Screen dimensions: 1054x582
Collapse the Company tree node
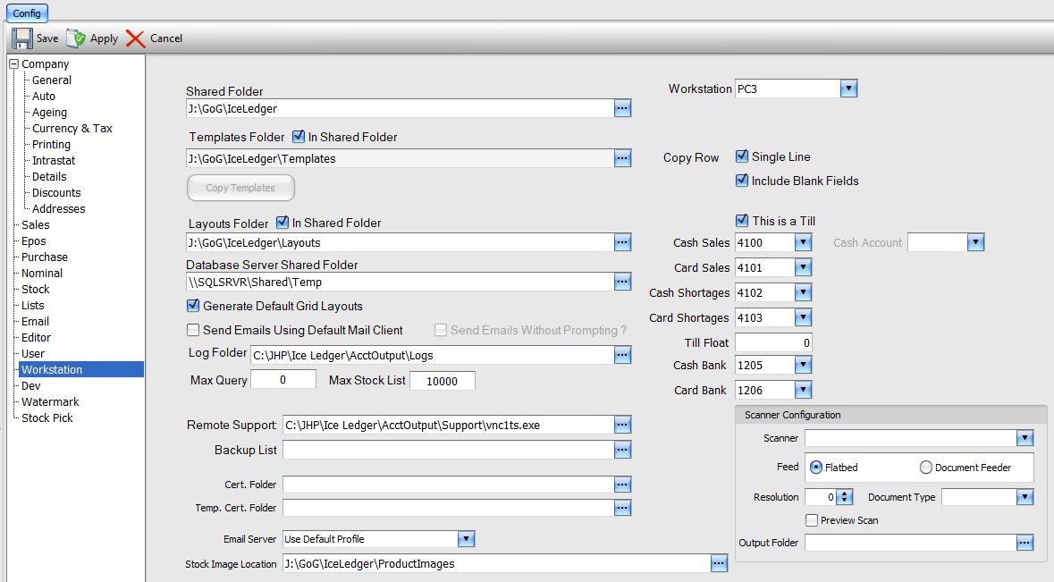pos(13,63)
